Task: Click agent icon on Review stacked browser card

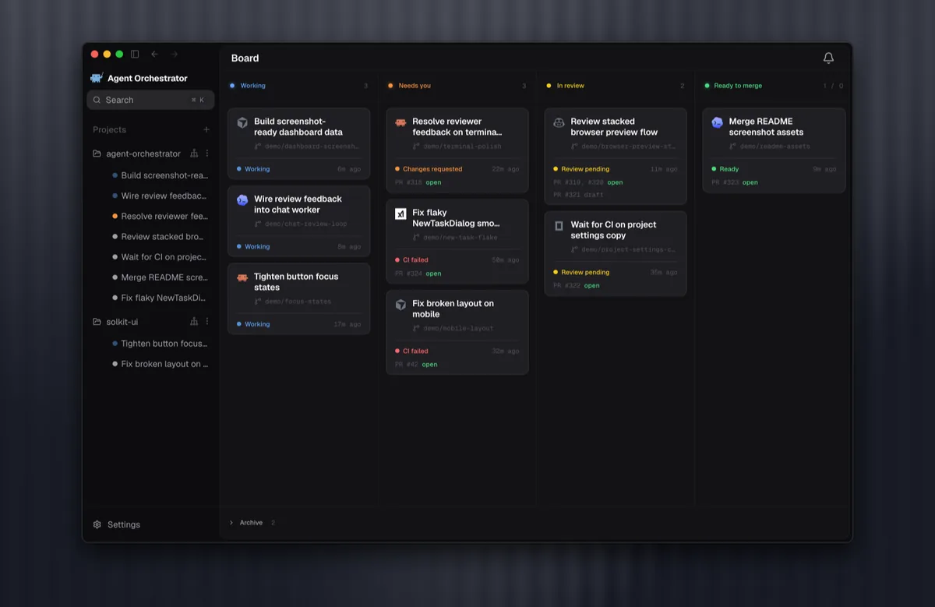Action: click(x=559, y=122)
